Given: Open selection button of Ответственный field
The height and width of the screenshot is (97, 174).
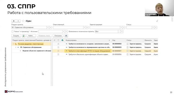Looking at the screenshot, I should click(x=87, y=27).
